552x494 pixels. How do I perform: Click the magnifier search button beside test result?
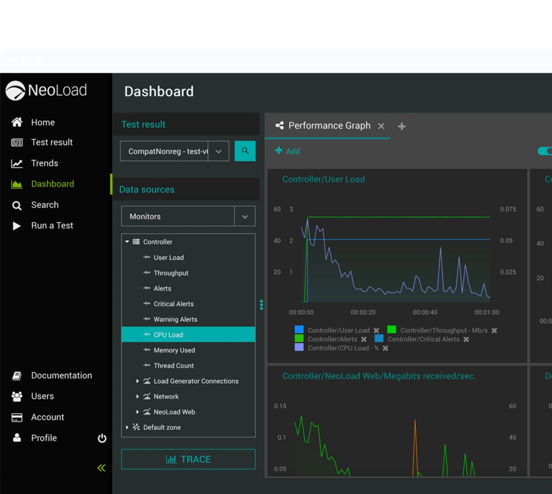tap(245, 151)
